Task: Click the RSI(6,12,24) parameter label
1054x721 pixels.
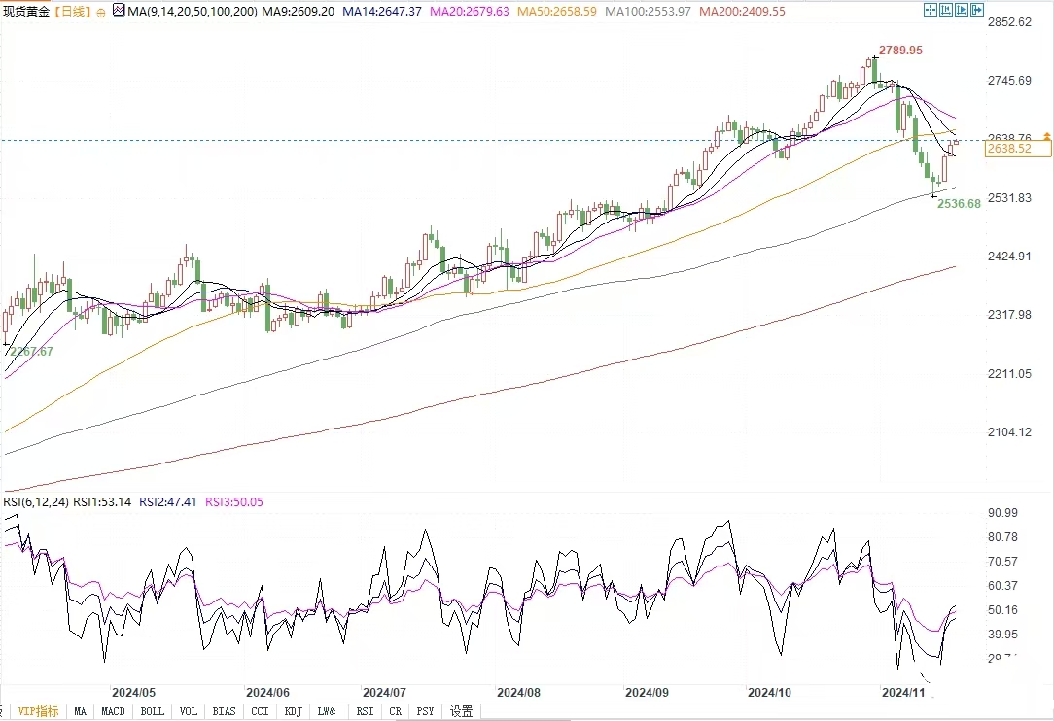Action: click(36, 502)
